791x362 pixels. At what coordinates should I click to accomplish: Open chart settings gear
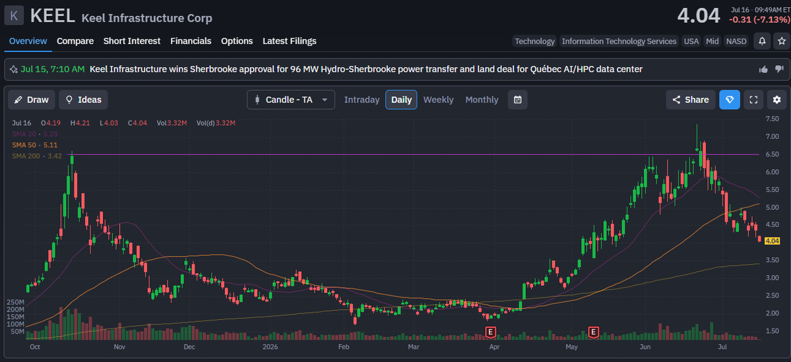click(777, 99)
